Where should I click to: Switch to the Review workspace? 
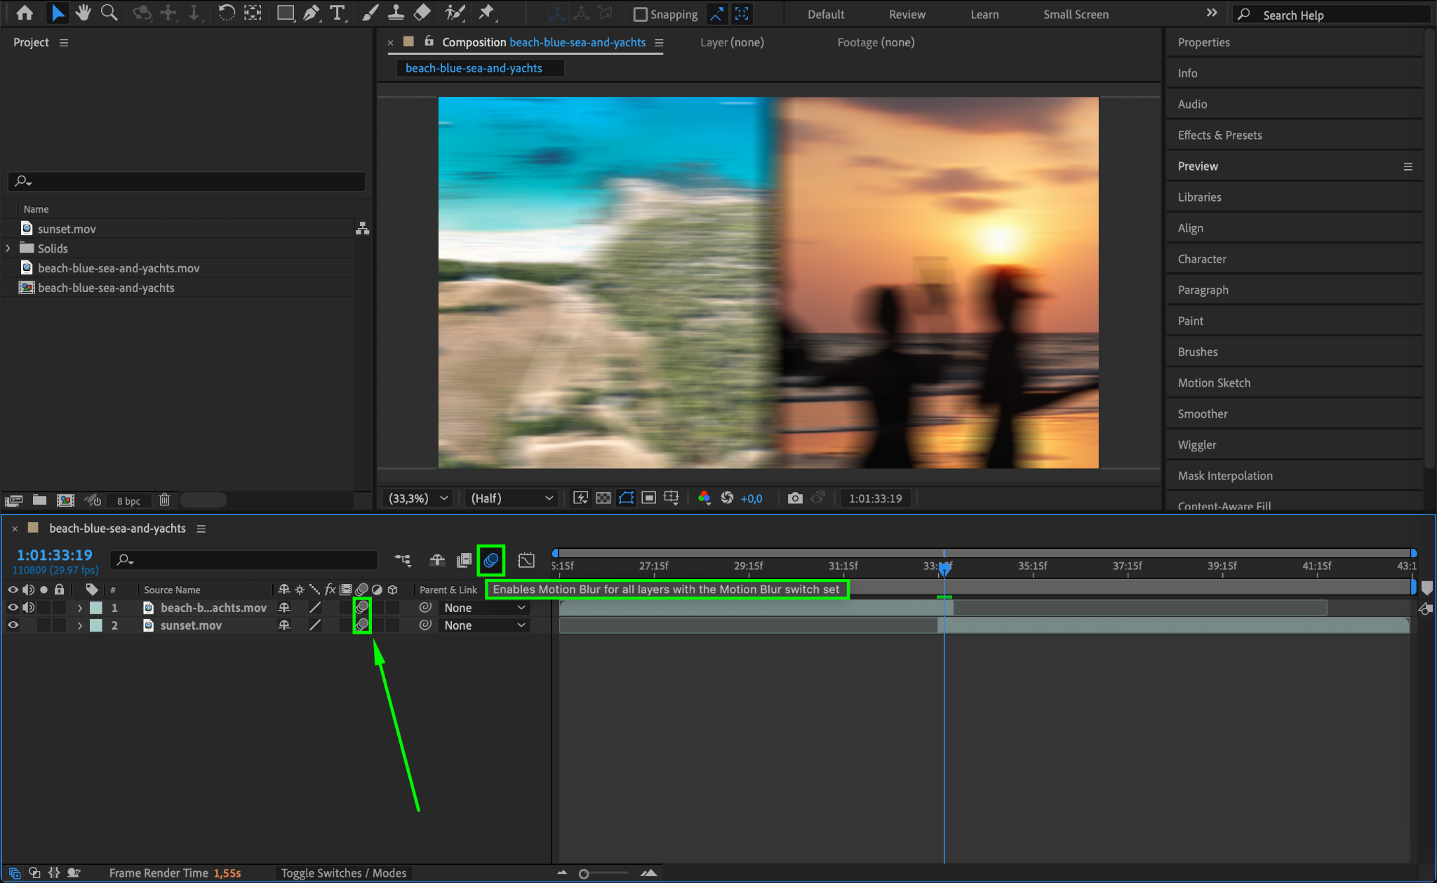907,14
